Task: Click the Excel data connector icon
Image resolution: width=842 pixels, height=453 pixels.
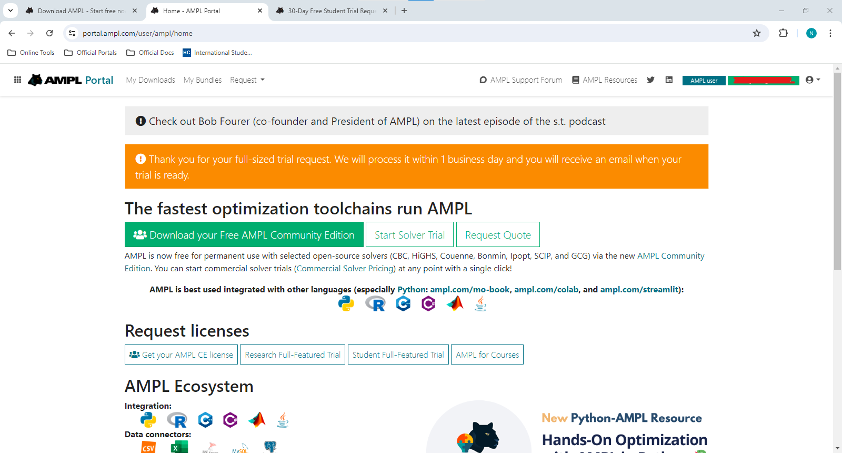Action: click(x=179, y=447)
